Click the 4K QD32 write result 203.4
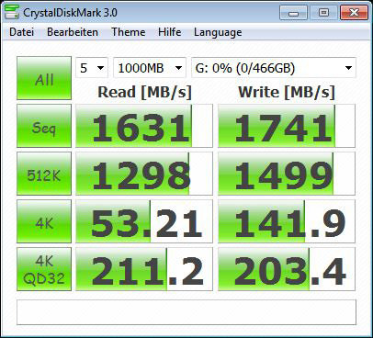Image resolution: width=373 pixels, height=338 pixels. pos(287,269)
